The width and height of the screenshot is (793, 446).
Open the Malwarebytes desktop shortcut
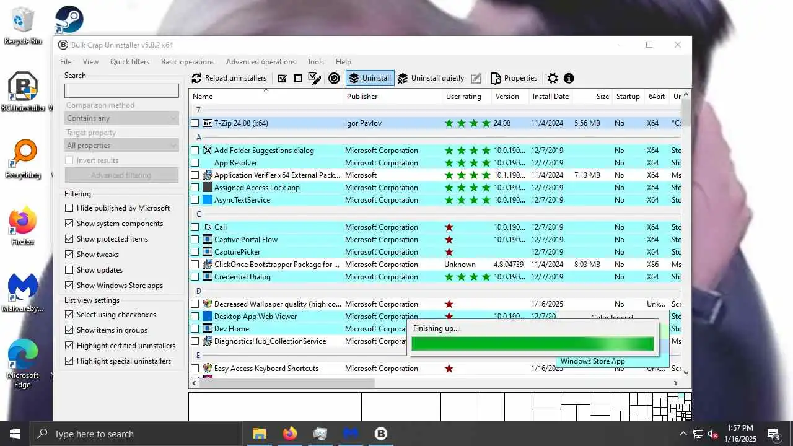(x=23, y=293)
